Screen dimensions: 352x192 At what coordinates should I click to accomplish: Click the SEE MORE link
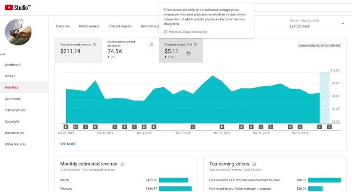pos(68,144)
